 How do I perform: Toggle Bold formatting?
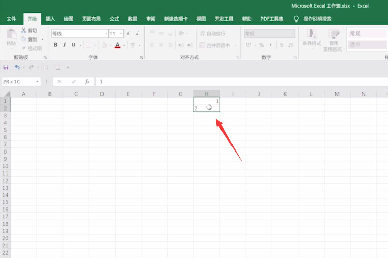pos(55,45)
